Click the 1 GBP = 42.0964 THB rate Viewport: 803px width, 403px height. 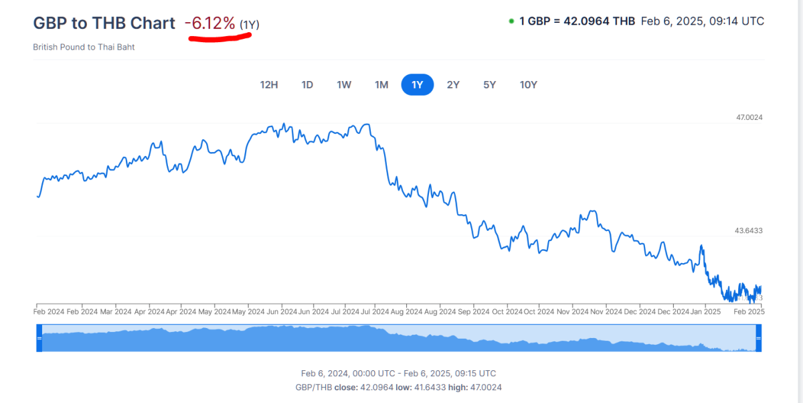[577, 21]
